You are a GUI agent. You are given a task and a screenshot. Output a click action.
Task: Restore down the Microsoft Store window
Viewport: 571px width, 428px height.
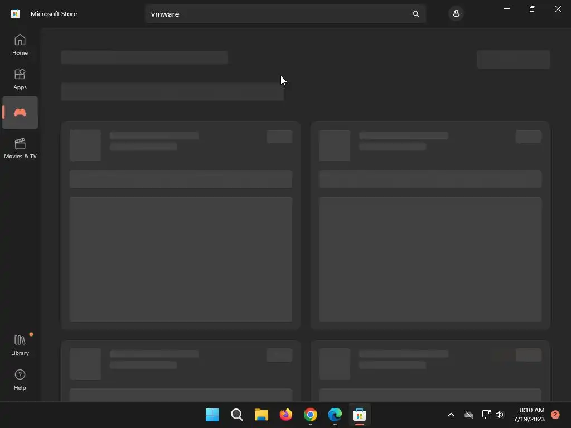(x=532, y=9)
